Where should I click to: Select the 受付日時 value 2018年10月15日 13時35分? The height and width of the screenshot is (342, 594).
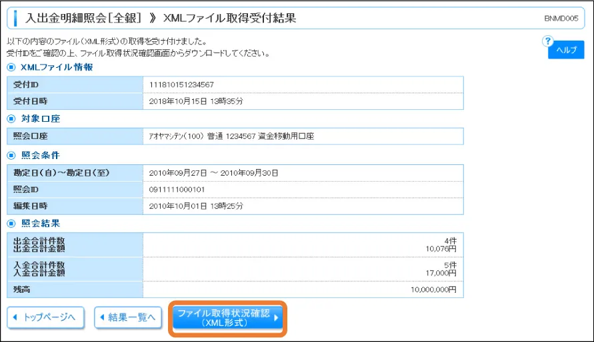196,101
